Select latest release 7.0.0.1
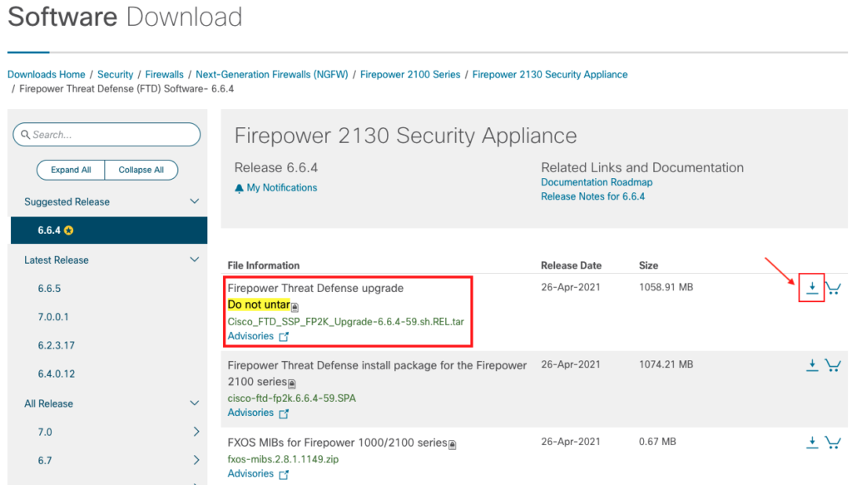 pyautogui.click(x=53, y=317)
